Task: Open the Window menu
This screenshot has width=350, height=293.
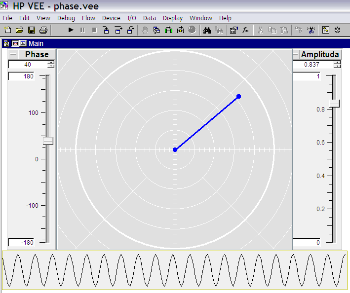Action: 201,18
